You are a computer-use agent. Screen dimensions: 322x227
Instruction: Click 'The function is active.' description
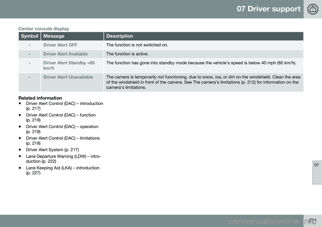127,54
